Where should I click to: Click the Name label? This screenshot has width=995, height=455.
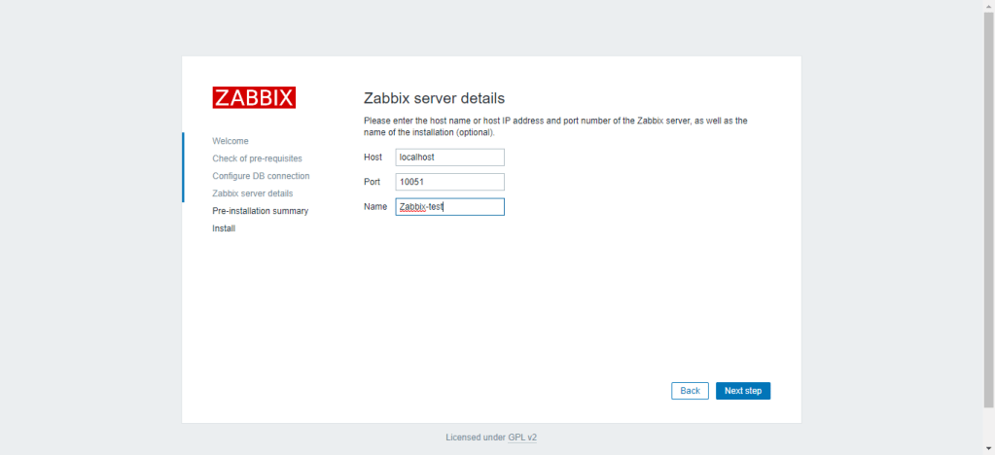374,206
